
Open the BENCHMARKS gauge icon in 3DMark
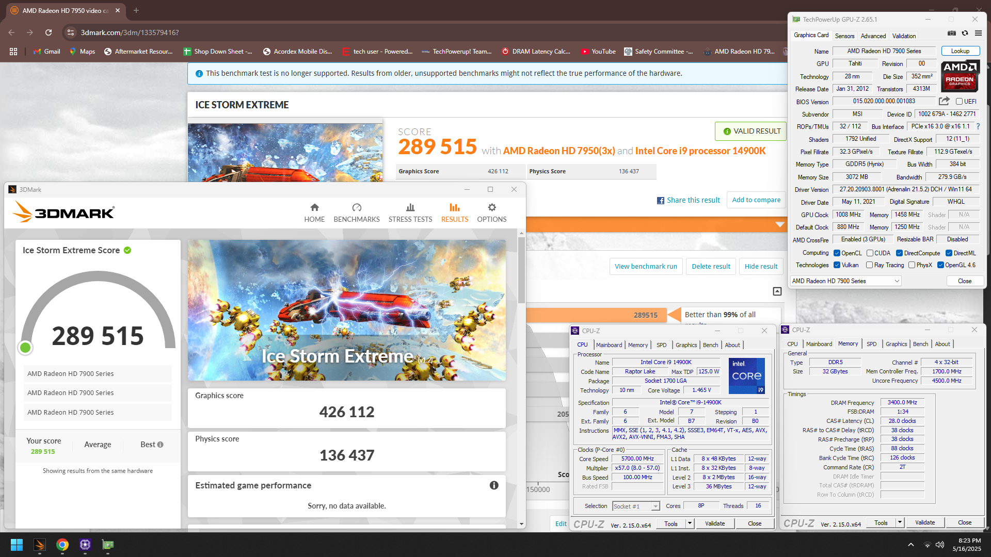click(357, 207)
